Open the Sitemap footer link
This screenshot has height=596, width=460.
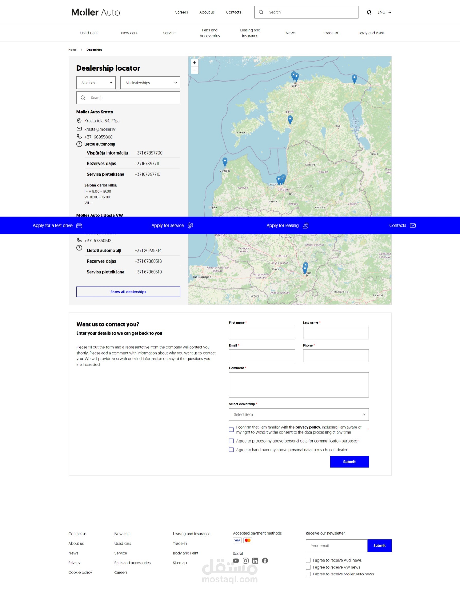pos(180,563)
